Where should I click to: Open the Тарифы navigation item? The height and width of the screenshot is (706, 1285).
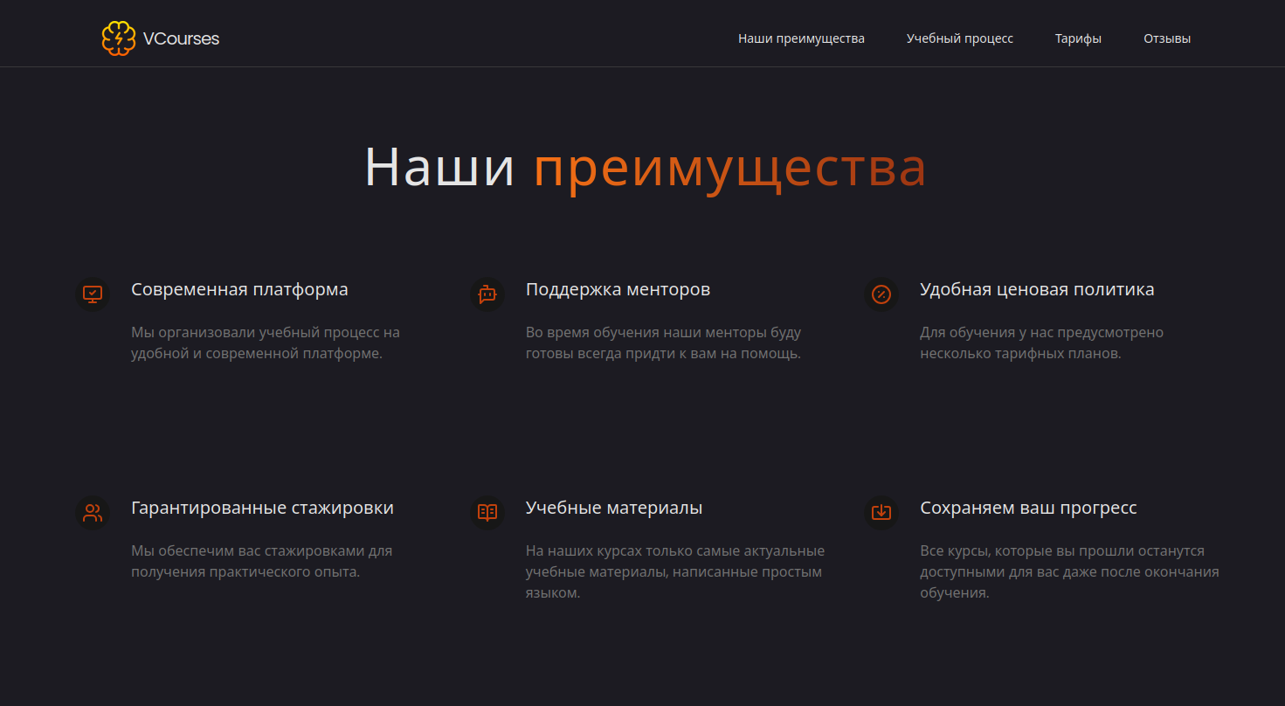pyautogui.click(x=1078, y=38)
